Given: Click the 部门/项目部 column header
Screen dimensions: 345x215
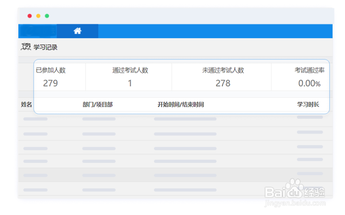Looking at the screenshot, I should (98, 104).
